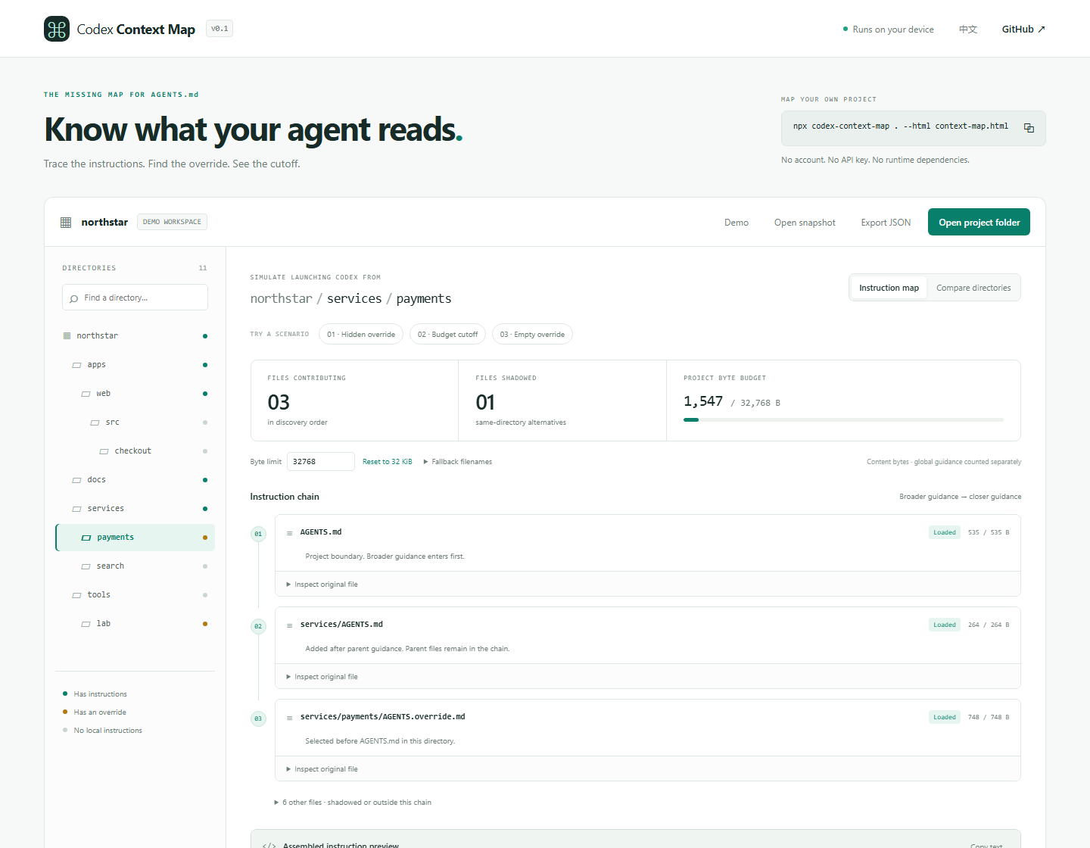Switch language to 中文

[968, 30]
